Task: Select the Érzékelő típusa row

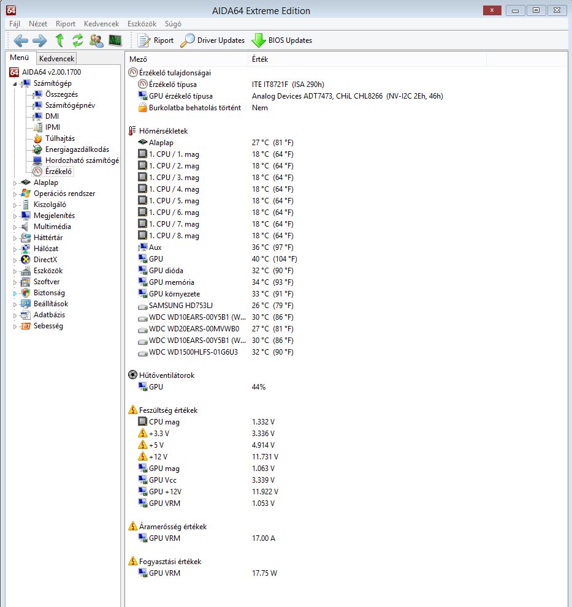Action: click(x=231, y=85)
